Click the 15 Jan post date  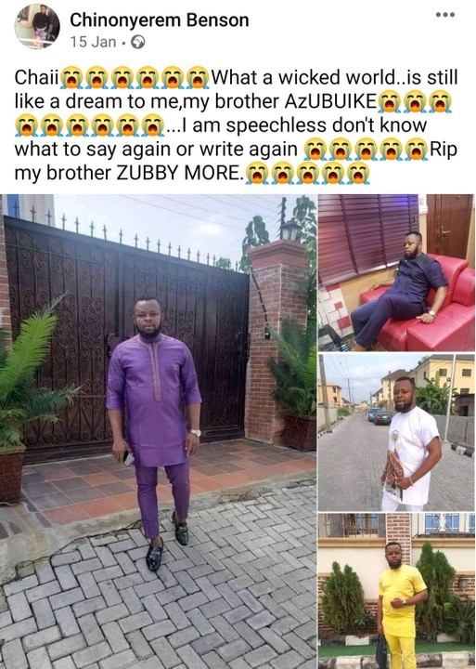tap(93, 42)
